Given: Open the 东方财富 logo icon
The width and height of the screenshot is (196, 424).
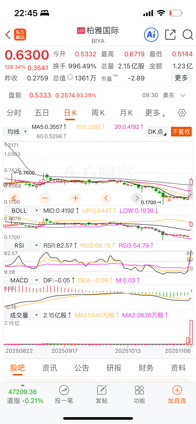Looking at the screenshot, I should 20,35.
